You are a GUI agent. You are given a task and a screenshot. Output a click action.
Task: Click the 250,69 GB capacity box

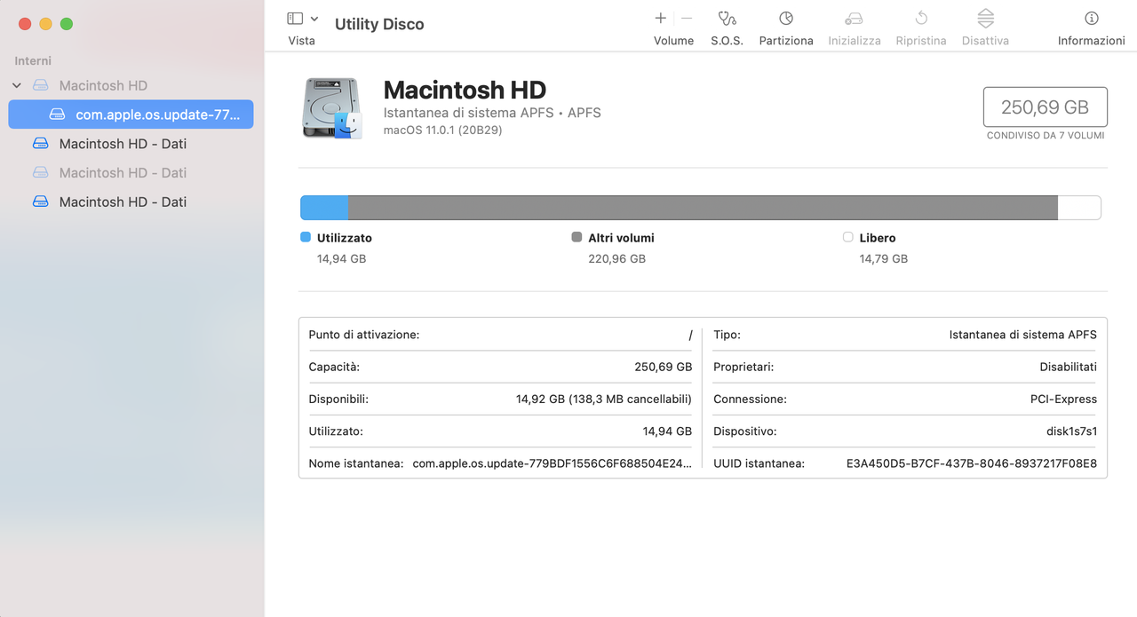(x=1045, y=107)
